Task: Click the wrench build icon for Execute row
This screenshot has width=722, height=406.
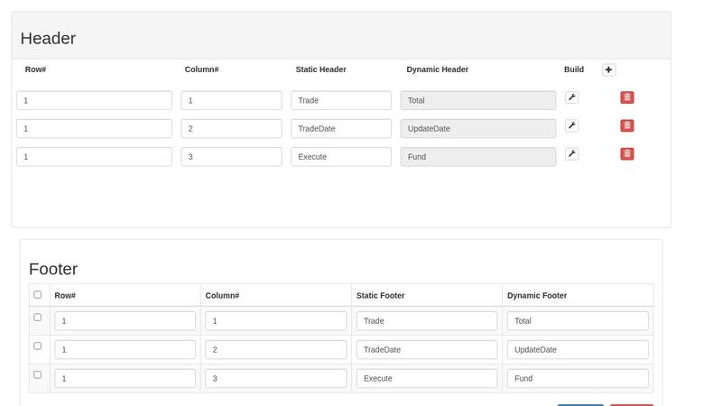Action: pos(571,153)
